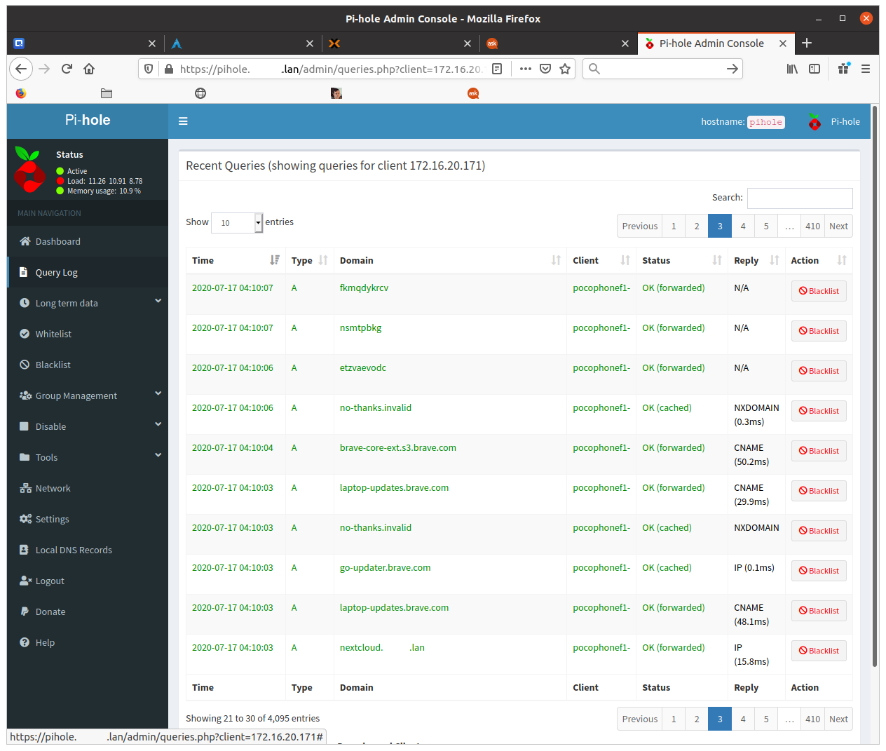Toggle Reader View in address bar
Image resolution: width=886 pixels, height=751 pixels.
[497, 69]
